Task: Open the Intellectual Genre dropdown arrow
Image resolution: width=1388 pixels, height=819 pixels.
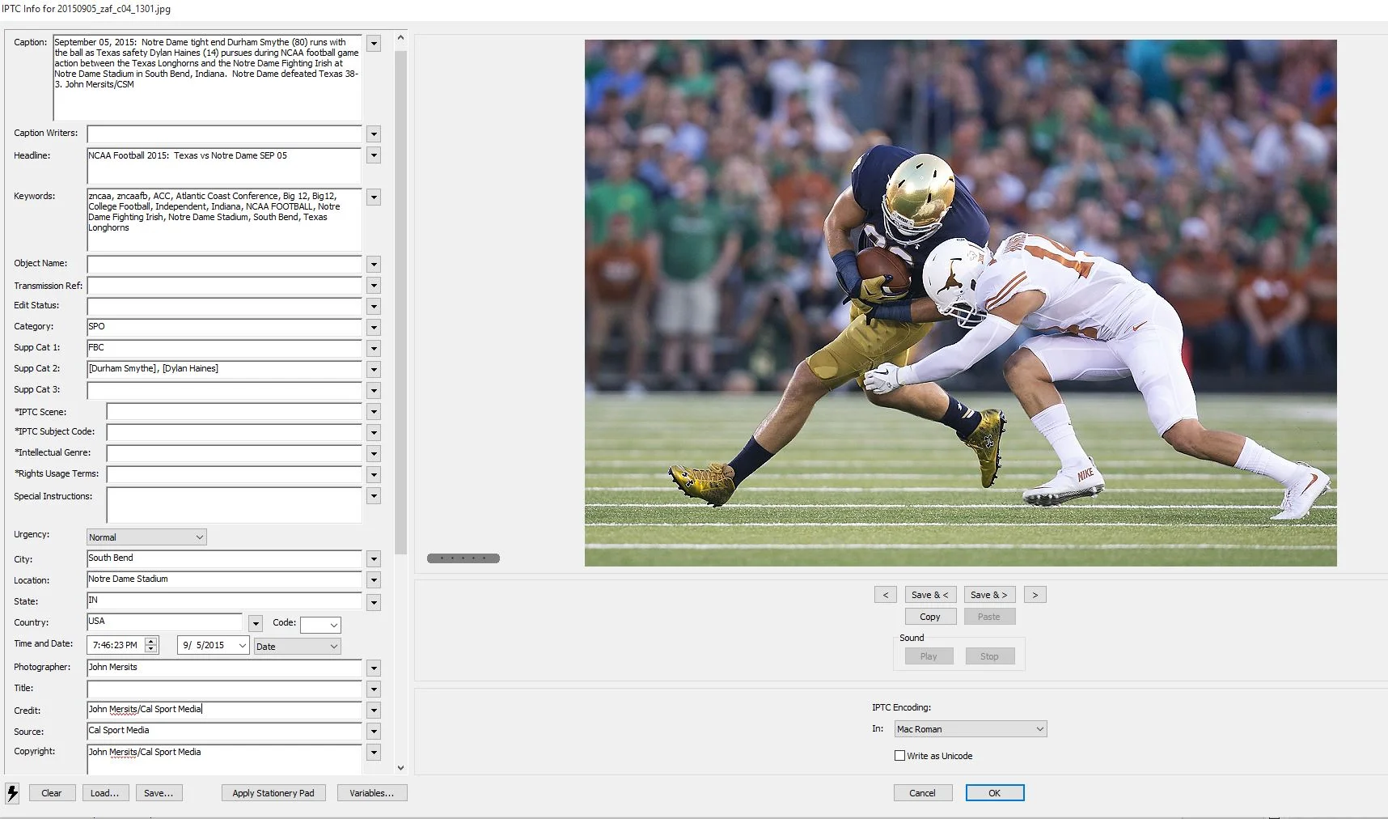Action: [x=374, y=454]
